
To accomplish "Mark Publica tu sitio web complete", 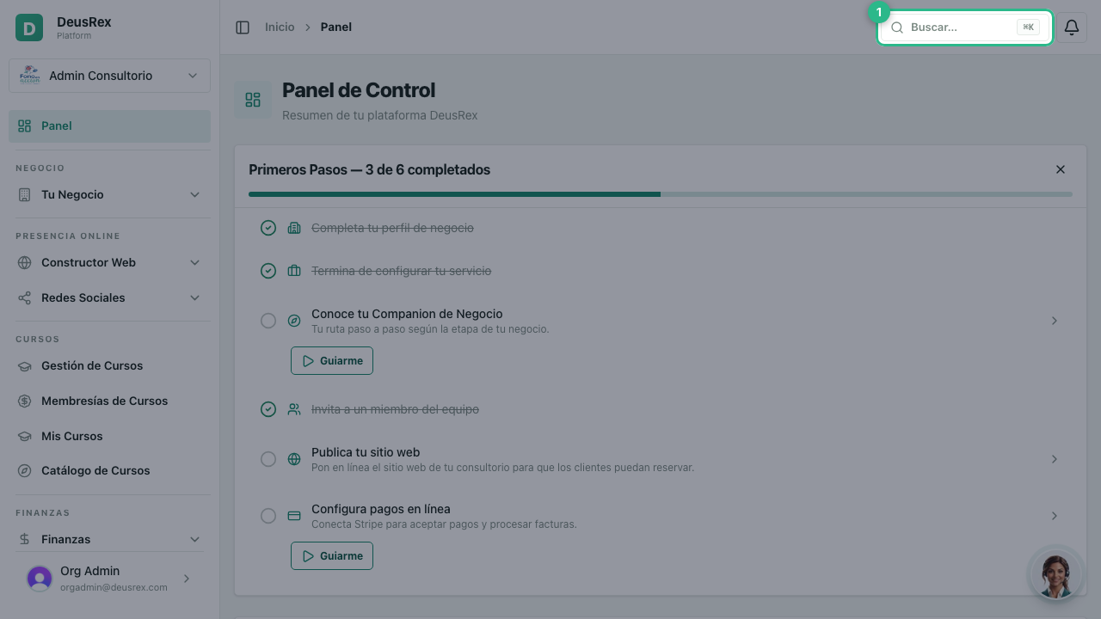I will pyautogui.click(x=268, y=459).
